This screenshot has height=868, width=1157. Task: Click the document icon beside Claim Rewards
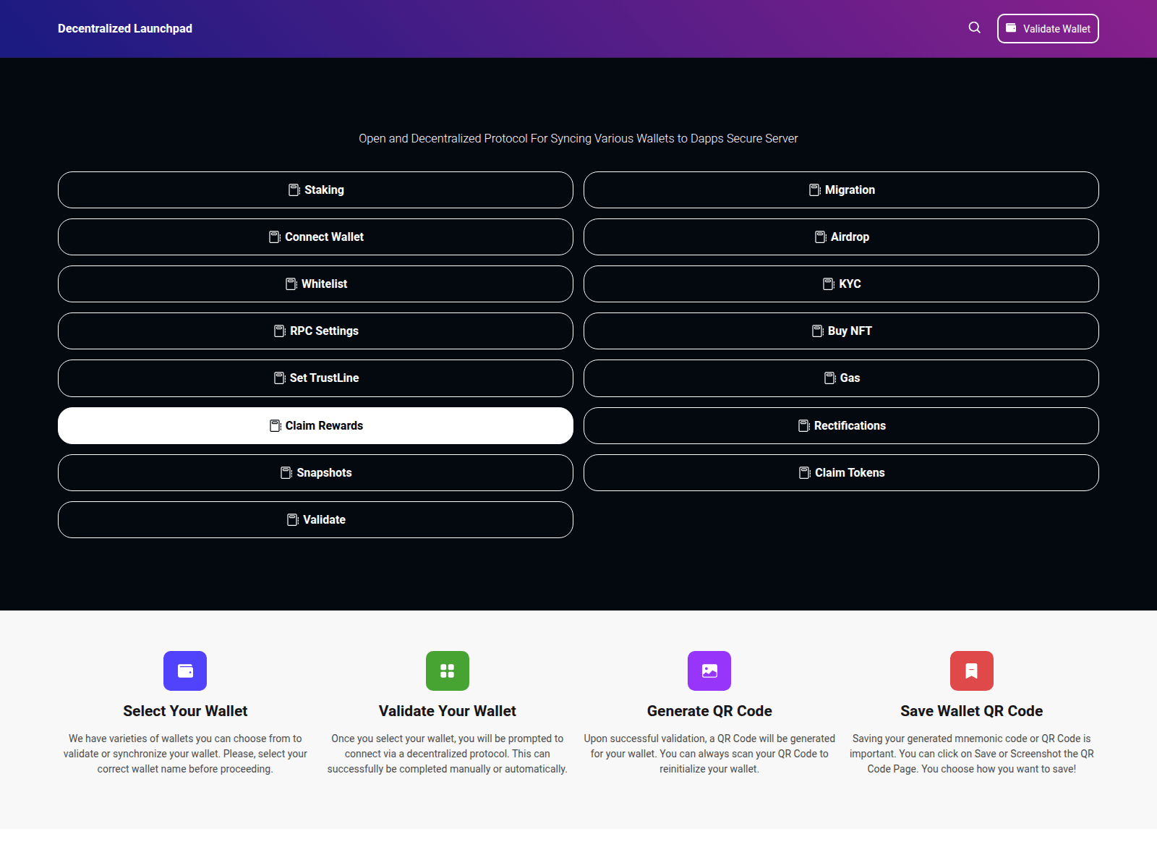(x=276, y=425)
